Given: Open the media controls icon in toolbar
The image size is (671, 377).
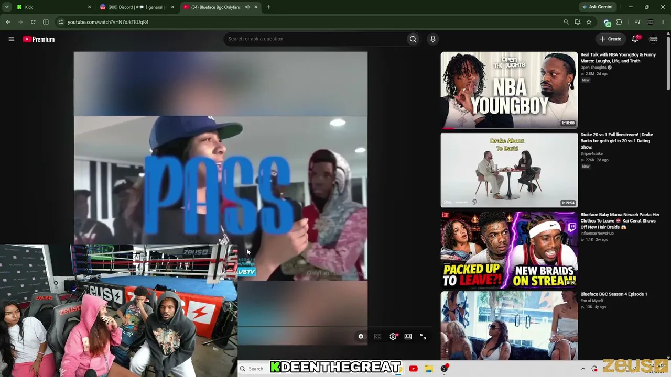Looking at the screenshot, I should (x=637, y=22).
